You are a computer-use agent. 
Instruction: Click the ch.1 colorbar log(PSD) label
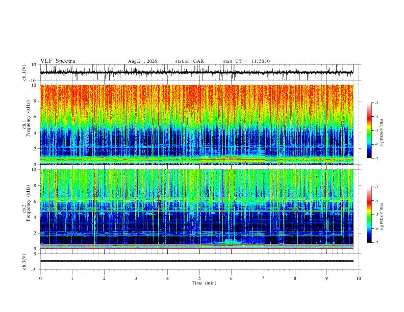(x=382, y=133)
